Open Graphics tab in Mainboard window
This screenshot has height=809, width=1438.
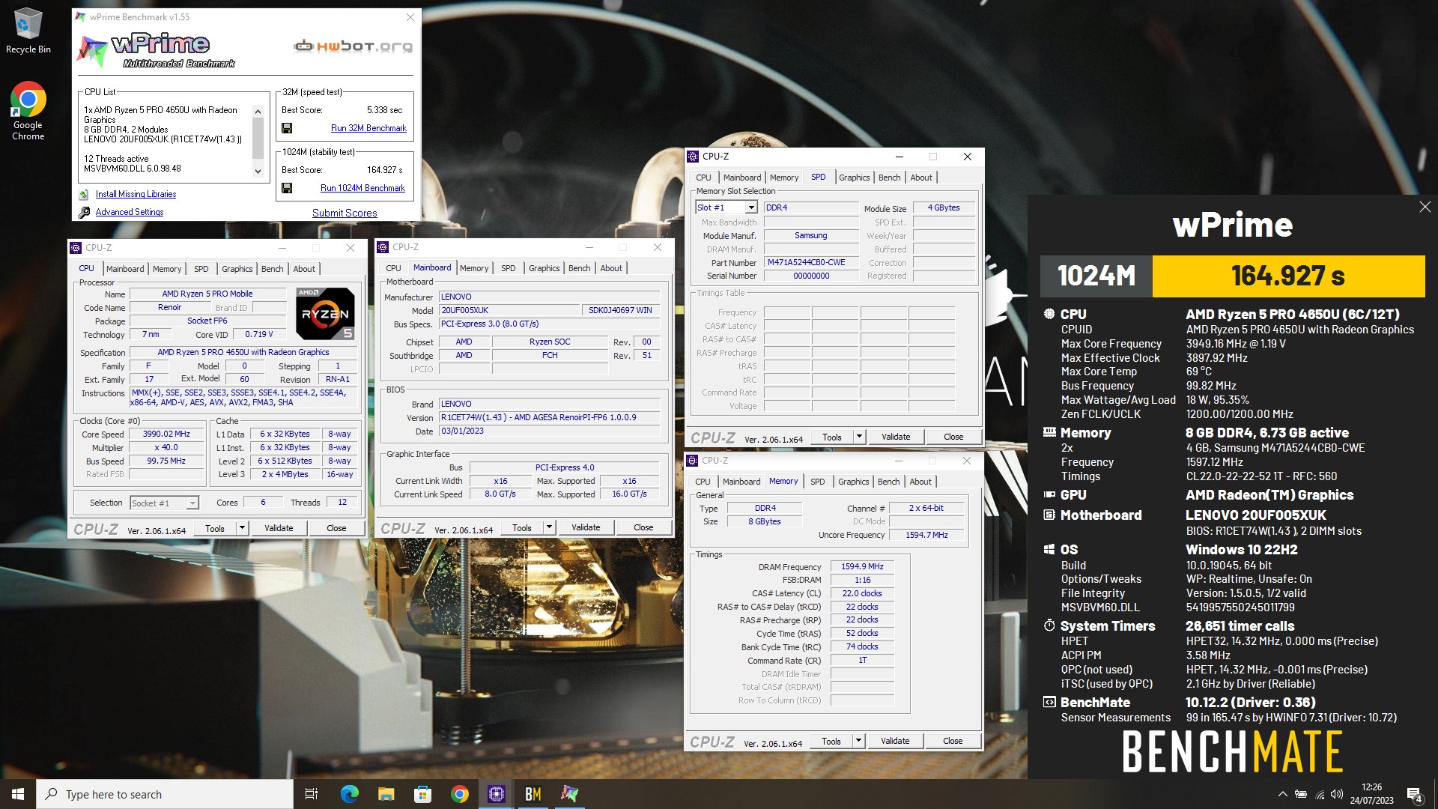pyautogui.click(x=544, y=268)
